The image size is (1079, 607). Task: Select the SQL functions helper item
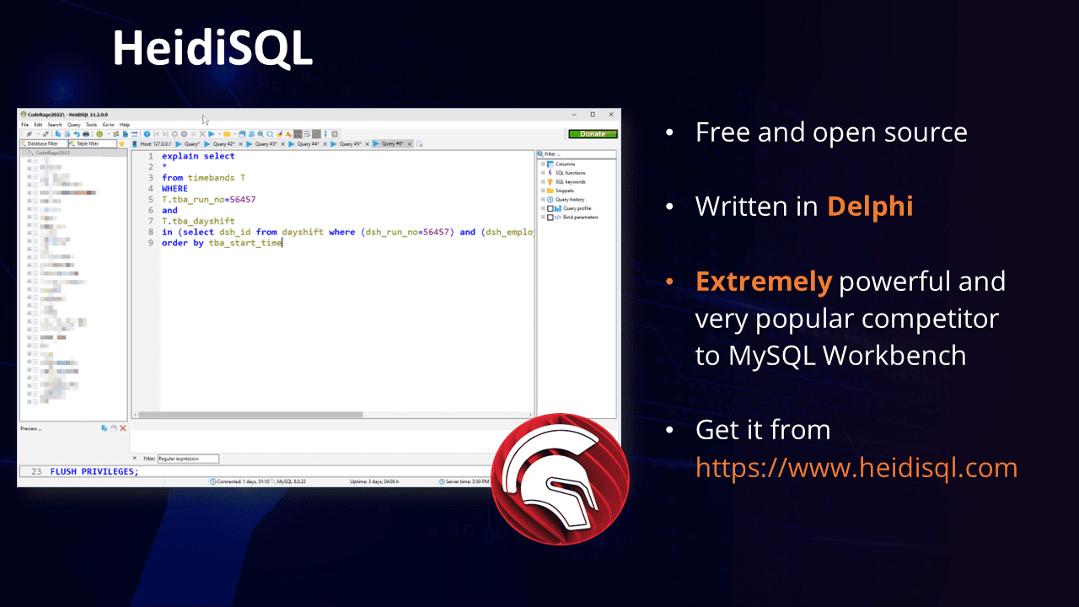[x=570, y=173]
